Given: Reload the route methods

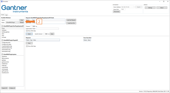Looking at the screenshot, I should 22,22.
